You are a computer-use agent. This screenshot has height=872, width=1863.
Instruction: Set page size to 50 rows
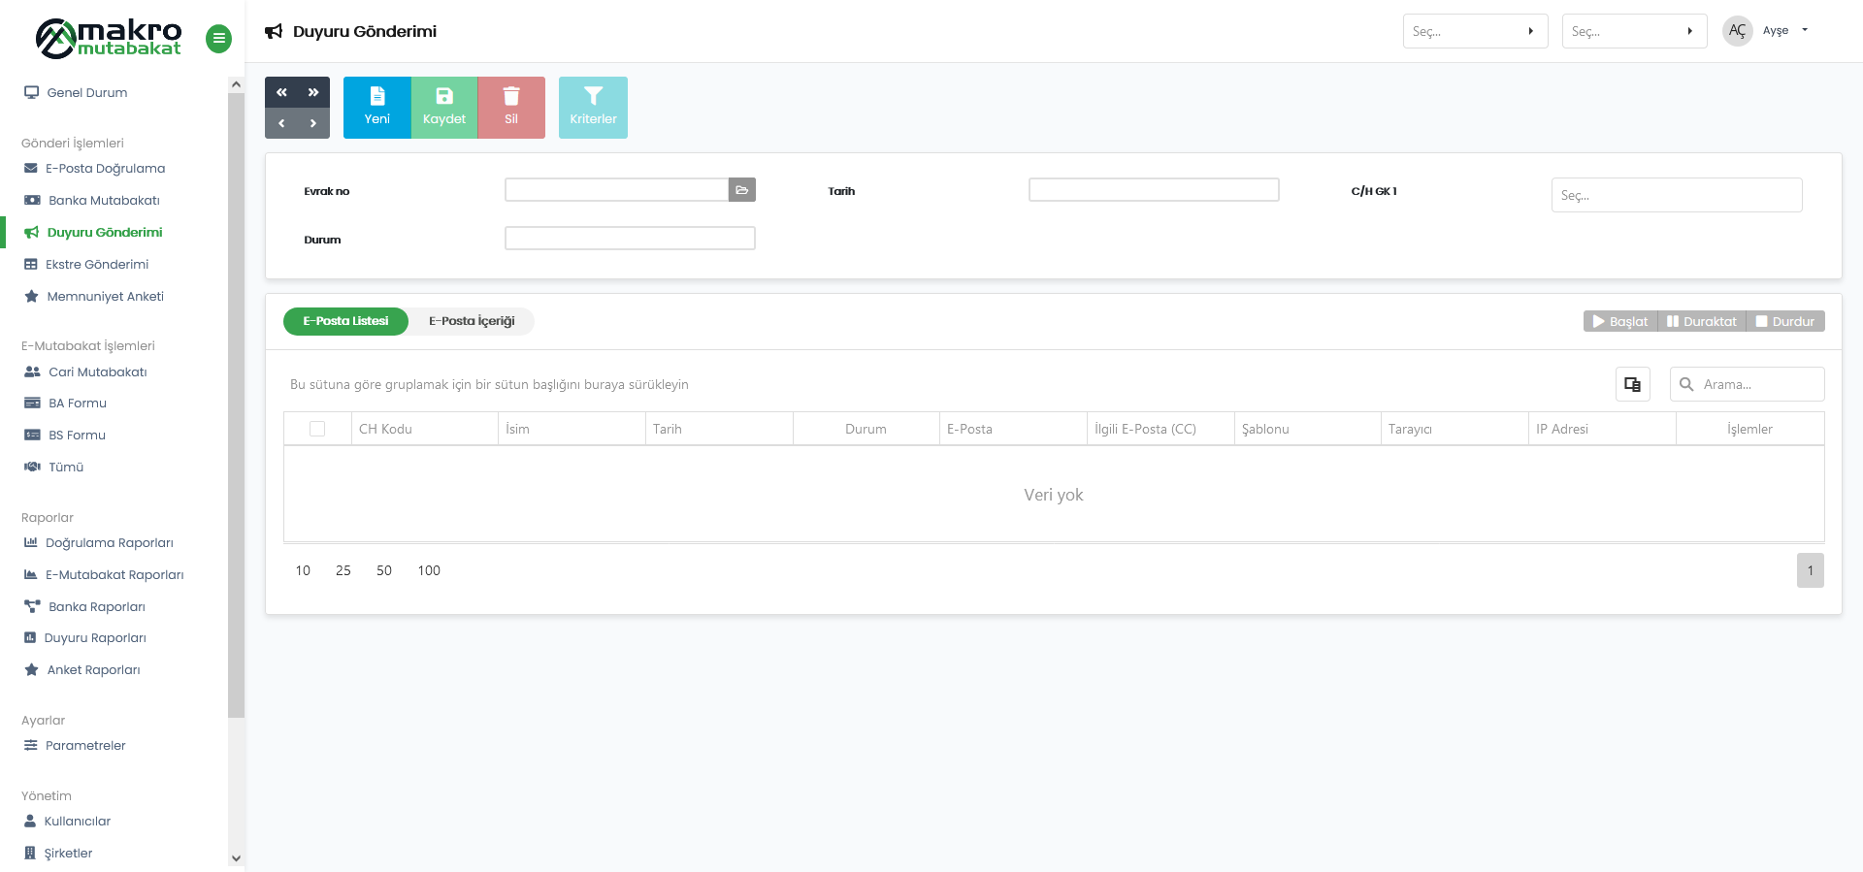point(384,570)
